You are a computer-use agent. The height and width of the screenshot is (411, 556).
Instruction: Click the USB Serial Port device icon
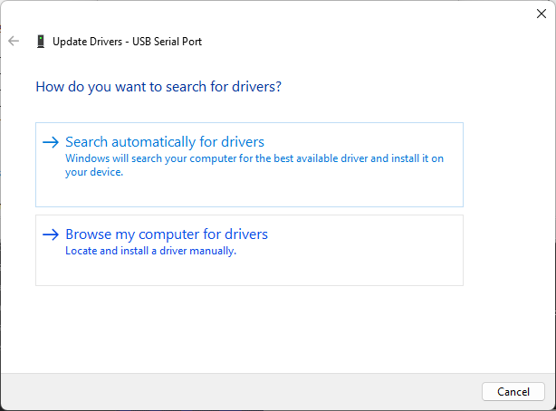[x=41, y=42]
